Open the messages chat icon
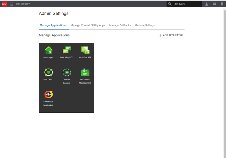Screen dimensions: 226x158 tap(214, 4)
